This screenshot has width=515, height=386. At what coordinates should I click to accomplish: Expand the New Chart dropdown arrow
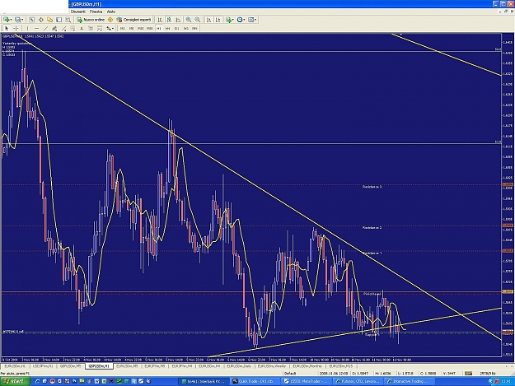[x=11, y=20]
